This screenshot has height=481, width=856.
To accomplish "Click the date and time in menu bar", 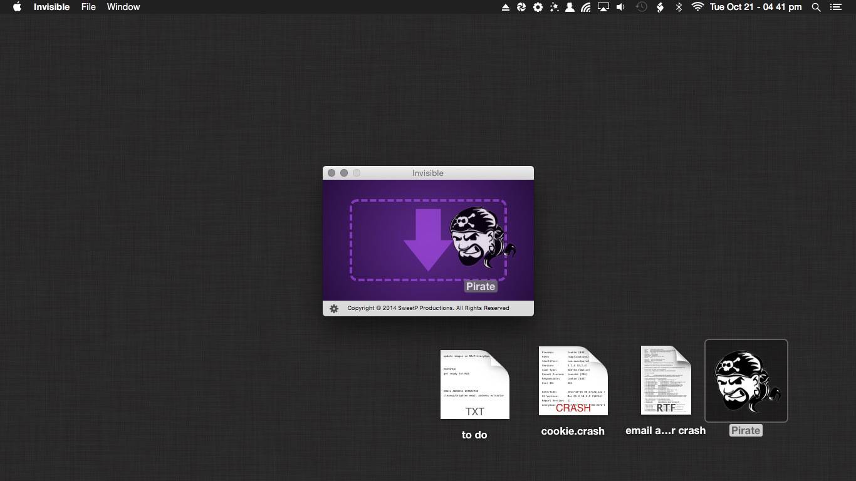I will 756,7.
